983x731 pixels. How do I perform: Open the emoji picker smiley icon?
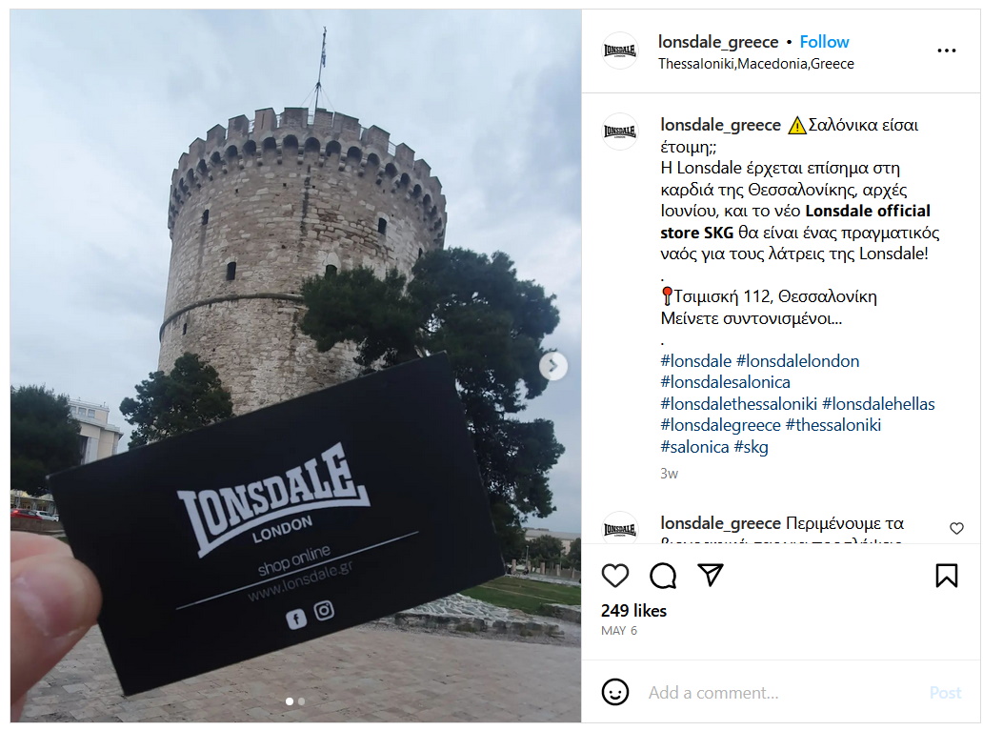615,692
